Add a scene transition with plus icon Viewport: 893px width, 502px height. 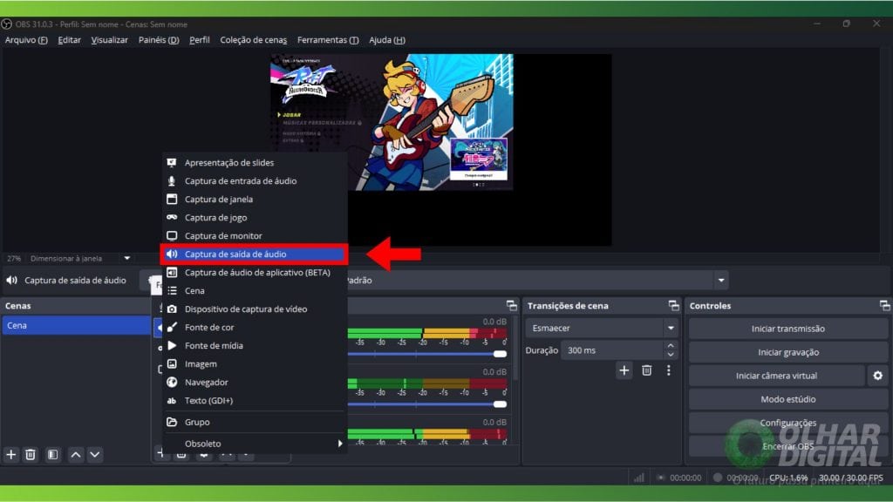pos(624,370)
